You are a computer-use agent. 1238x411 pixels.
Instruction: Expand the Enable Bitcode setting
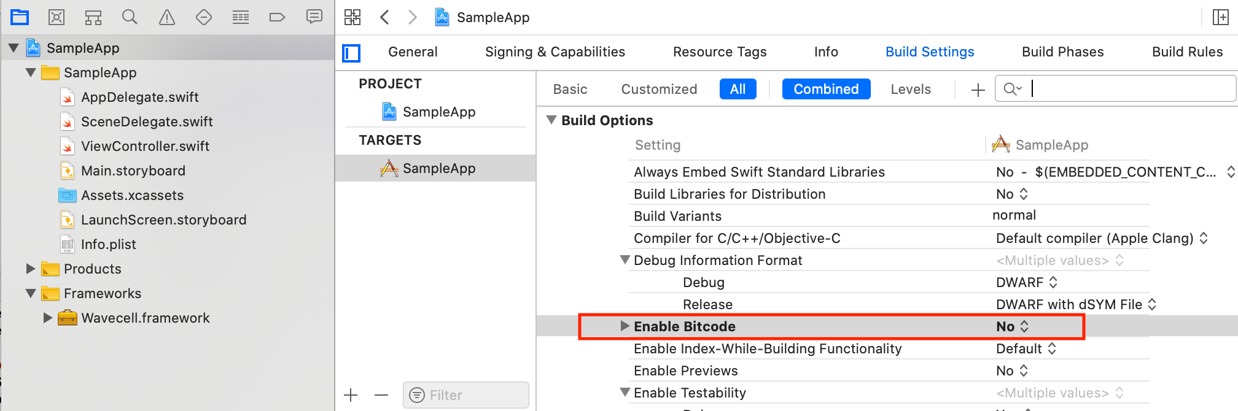pos(625,326)
